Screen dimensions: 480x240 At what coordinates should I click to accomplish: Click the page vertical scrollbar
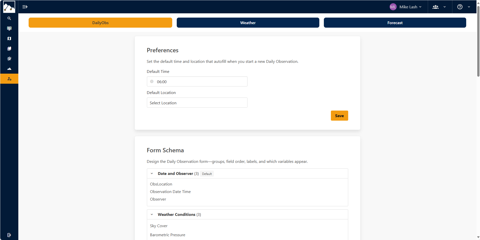[x=478, y=41]
